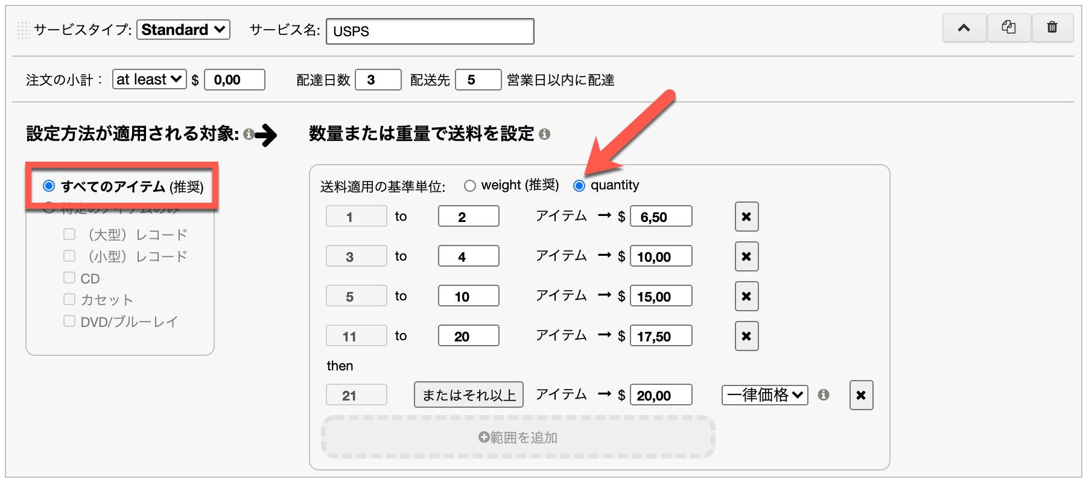Edit the 配送先 field showing 5

[x=478, y=80]
